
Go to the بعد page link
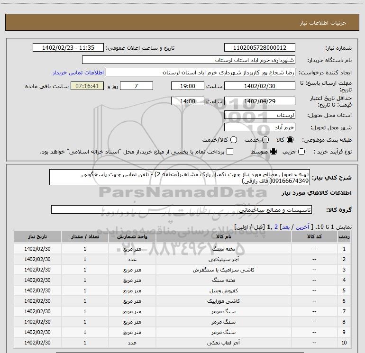pyautogui.click(x=286, y=227)
